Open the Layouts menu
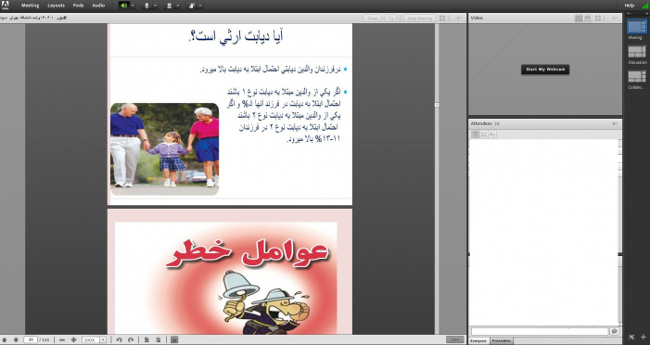The width and height of the screenshot is (650, 345). tap(56, 6)
